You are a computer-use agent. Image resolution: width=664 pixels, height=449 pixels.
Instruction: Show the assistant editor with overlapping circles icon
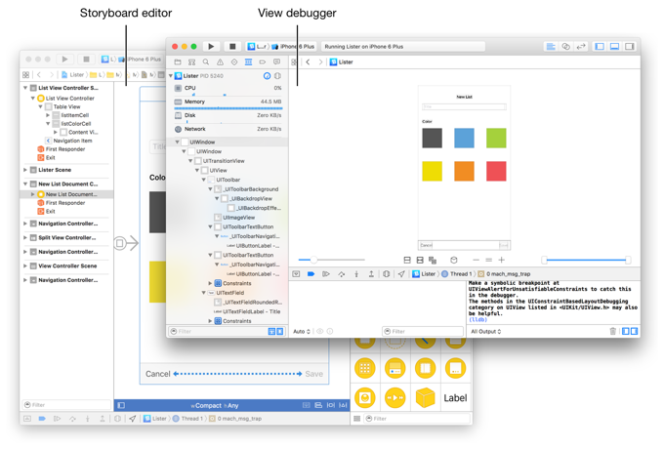click(x=565, y=47)
